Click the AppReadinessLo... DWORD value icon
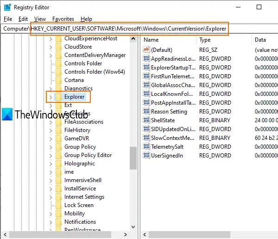The height and width of the screenshot is (239, 278). pyautogui.click(x=146, y=58)
